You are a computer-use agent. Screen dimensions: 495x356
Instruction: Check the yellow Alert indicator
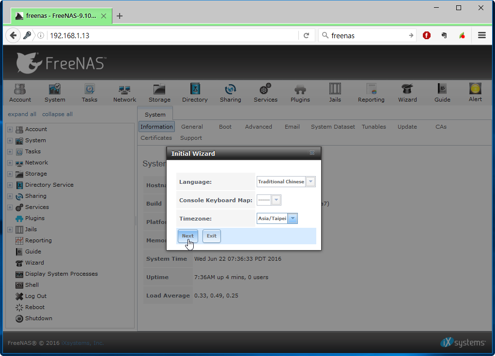point(475,92)
